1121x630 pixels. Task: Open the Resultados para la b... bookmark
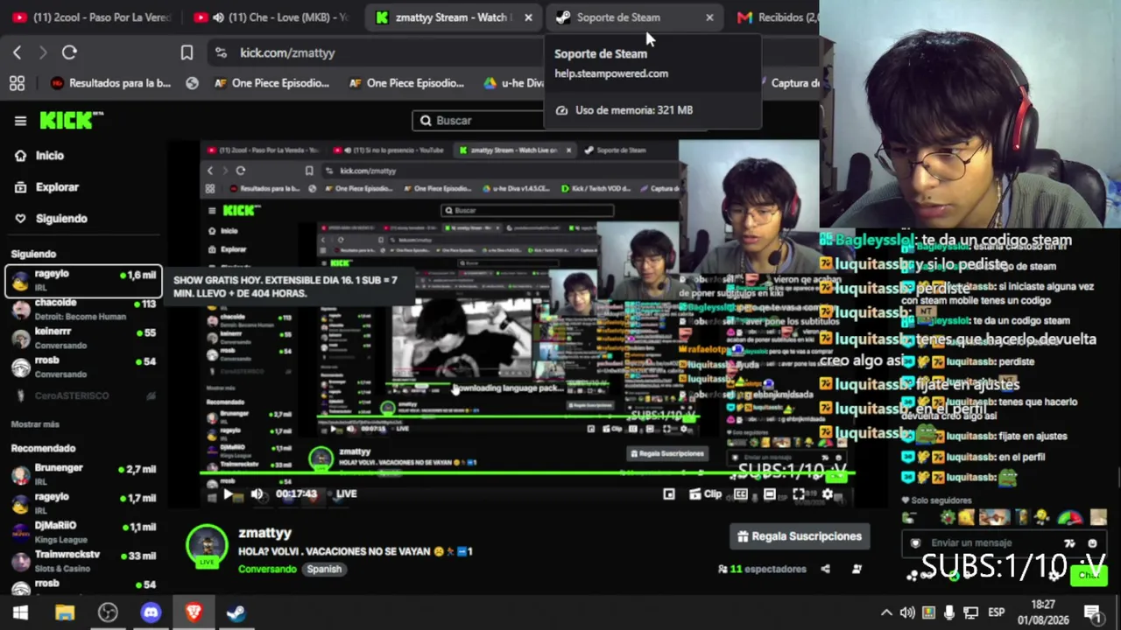(x=110, y=83)
